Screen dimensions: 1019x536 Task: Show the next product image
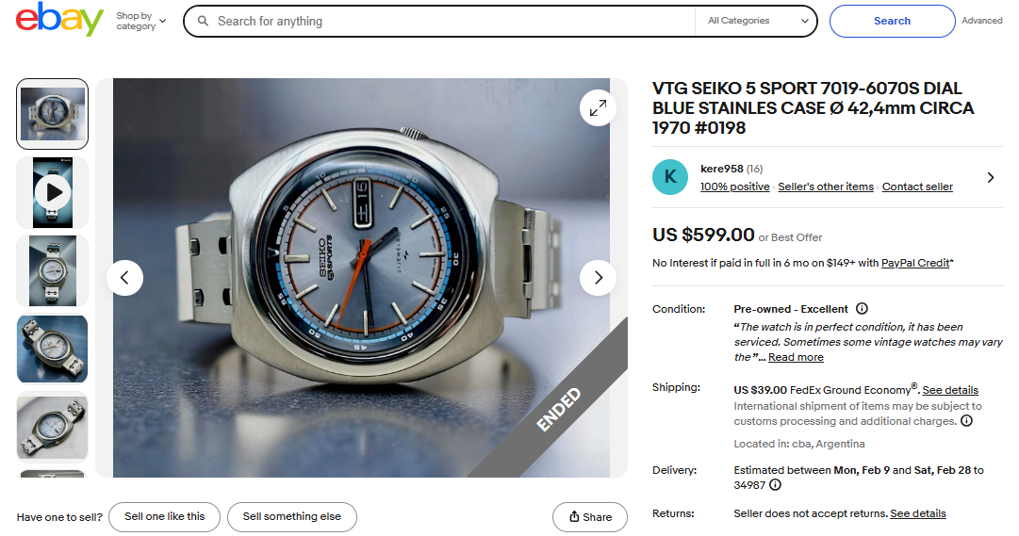(598, 278)
